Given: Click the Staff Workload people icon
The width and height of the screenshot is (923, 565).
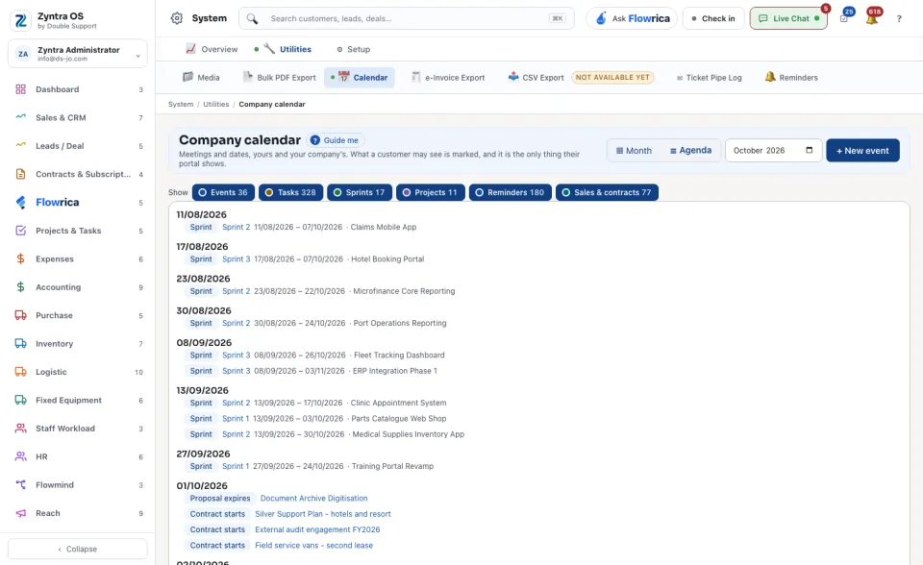Looking at the screenshot, I should click(20, 429).
